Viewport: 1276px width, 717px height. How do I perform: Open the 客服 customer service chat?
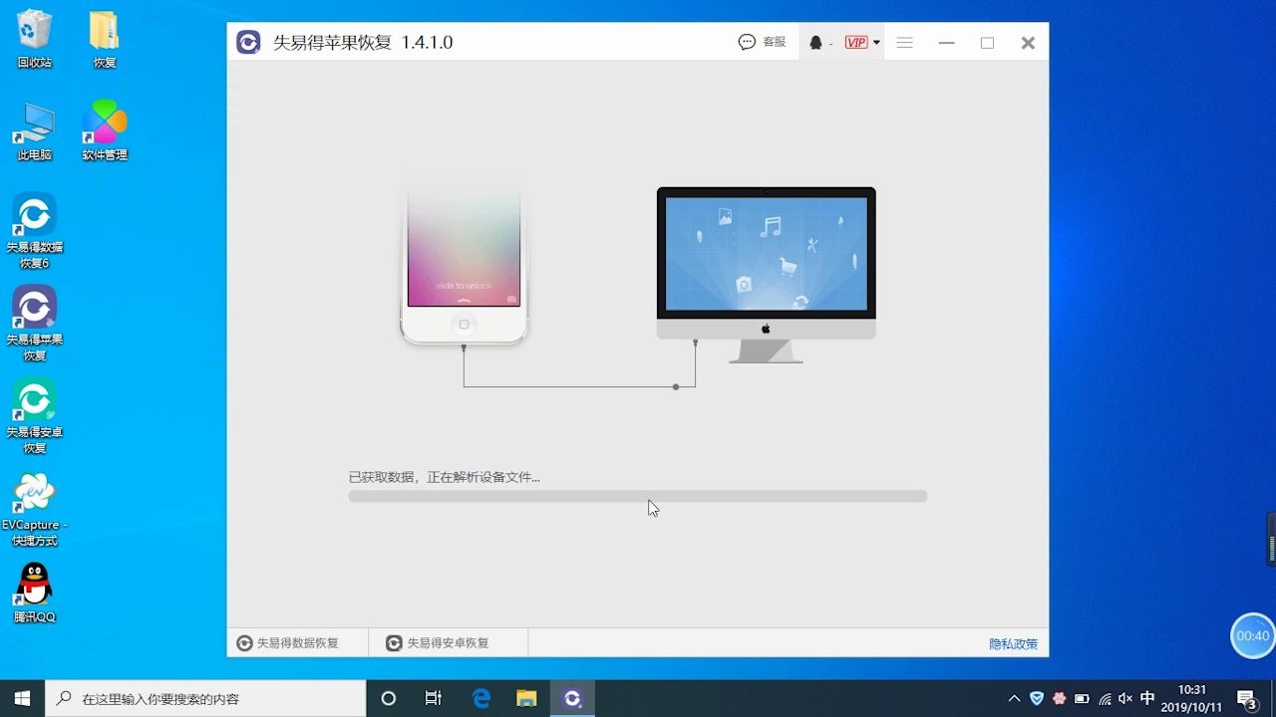click(x=762, y=42)
